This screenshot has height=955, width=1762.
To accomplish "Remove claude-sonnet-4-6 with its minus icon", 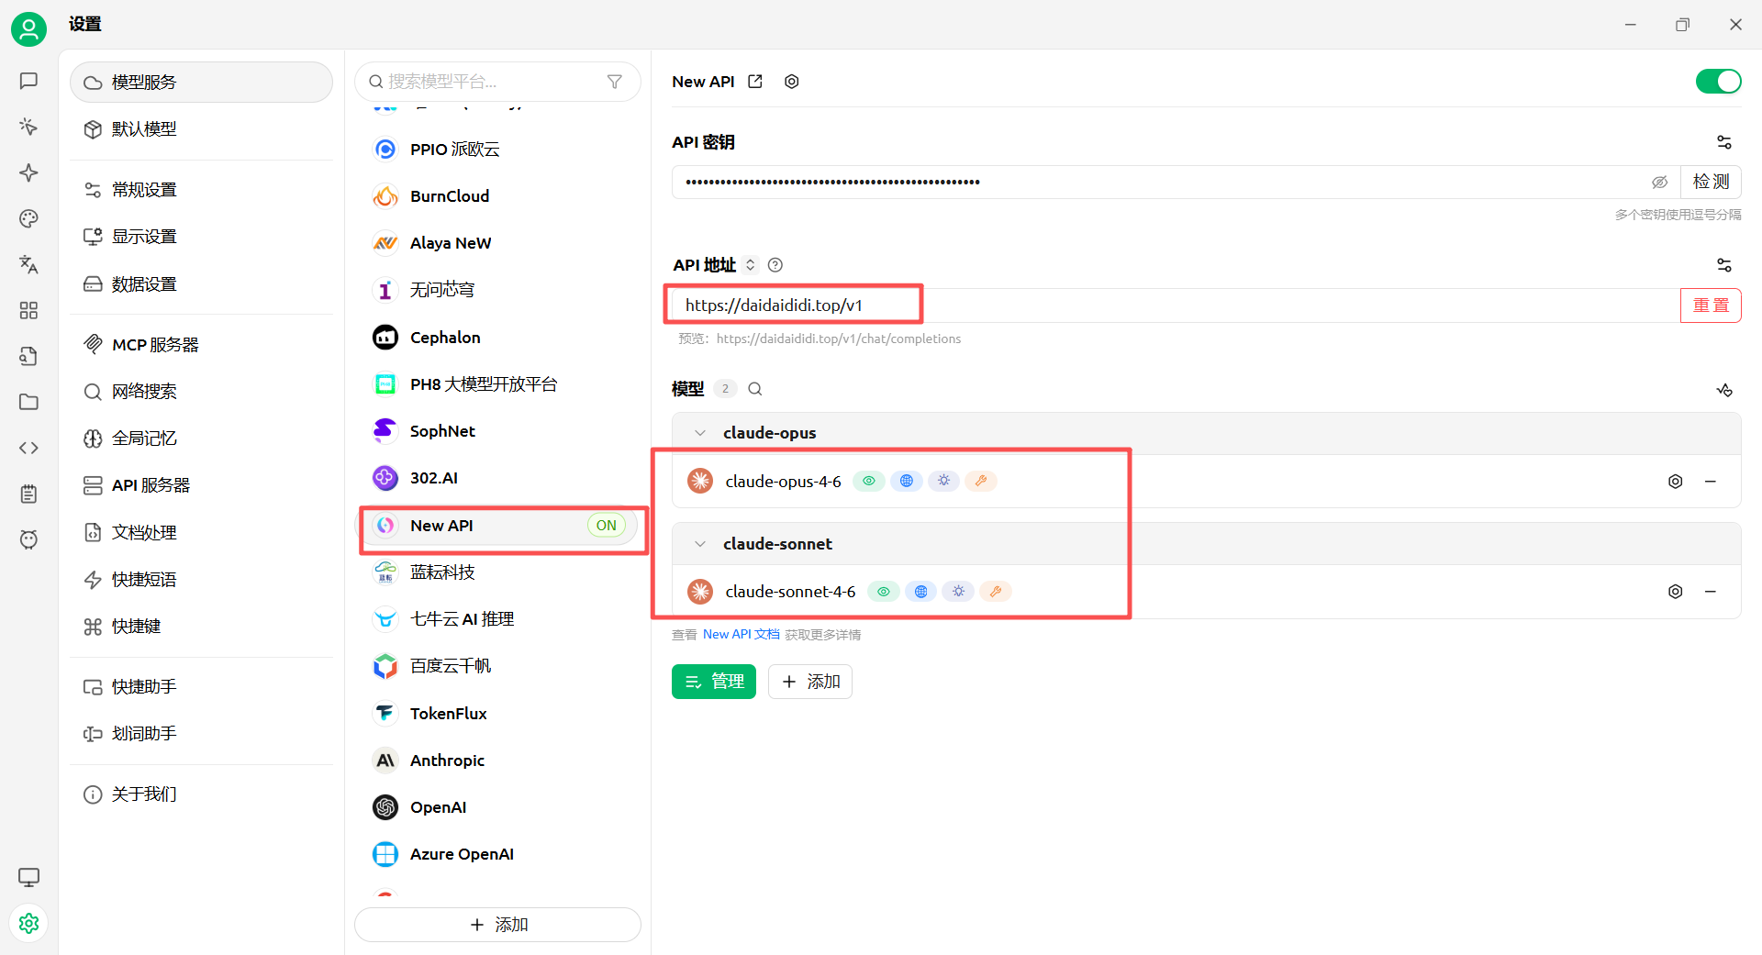I will coord(1711,592).
